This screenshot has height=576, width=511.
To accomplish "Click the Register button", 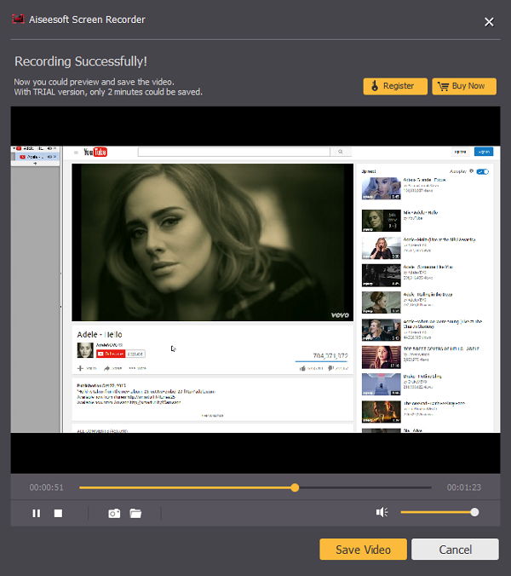I will click(395, 86).
